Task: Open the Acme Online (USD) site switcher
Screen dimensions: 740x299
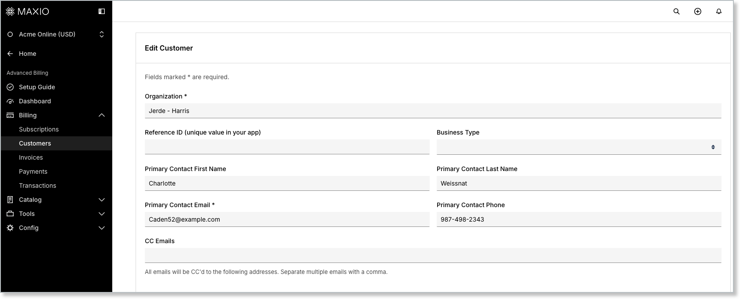Action: click(56, 34)
